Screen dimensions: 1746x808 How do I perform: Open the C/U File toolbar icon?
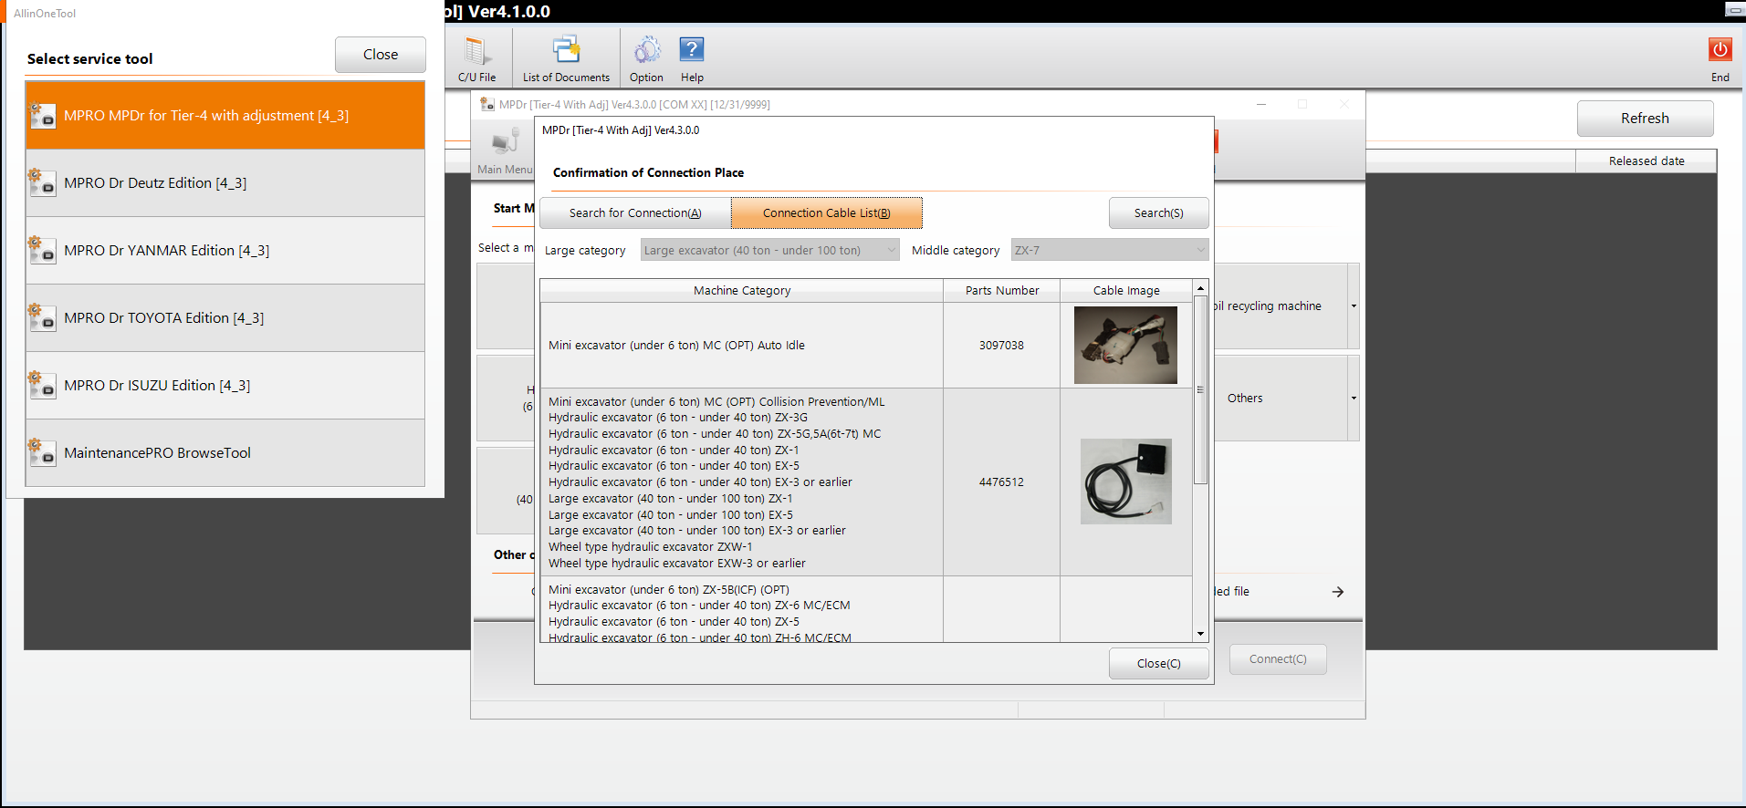(476, 51)
